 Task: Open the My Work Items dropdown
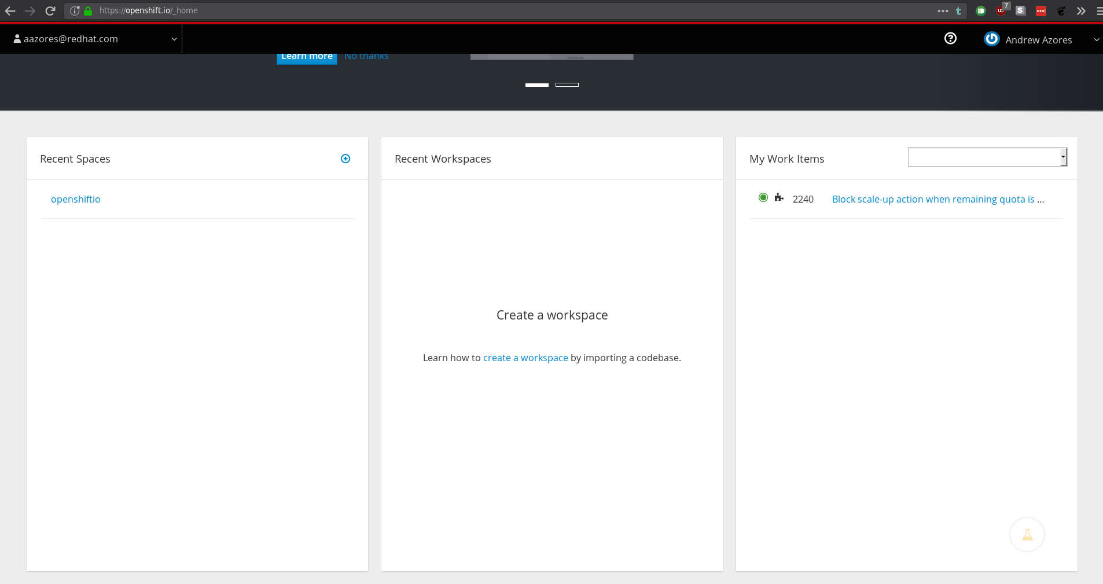pyautogui.click(x=986, y=157)
